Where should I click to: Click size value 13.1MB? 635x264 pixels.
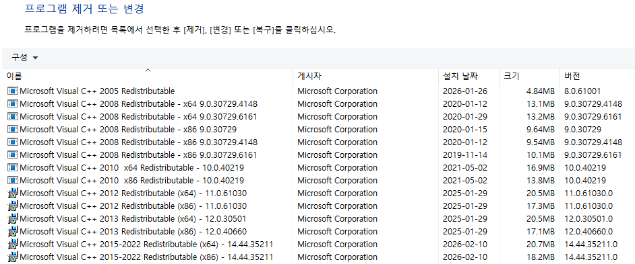click(540, 103)
